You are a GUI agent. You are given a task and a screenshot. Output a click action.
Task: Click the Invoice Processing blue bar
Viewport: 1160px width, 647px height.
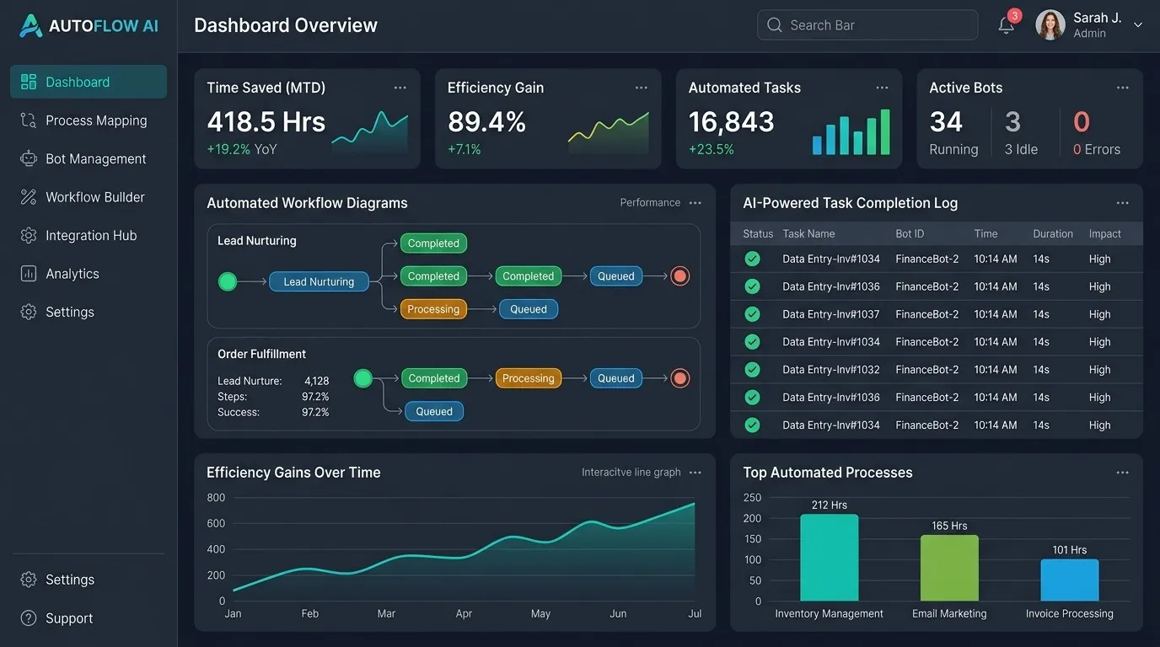(1070, 580)
